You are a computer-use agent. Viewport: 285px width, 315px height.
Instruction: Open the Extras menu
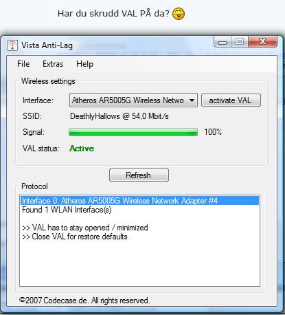pos(53,64)
